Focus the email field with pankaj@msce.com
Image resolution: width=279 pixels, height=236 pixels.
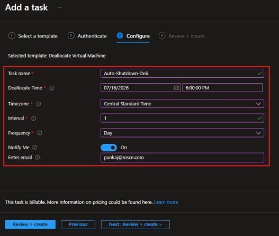point(182,158)
